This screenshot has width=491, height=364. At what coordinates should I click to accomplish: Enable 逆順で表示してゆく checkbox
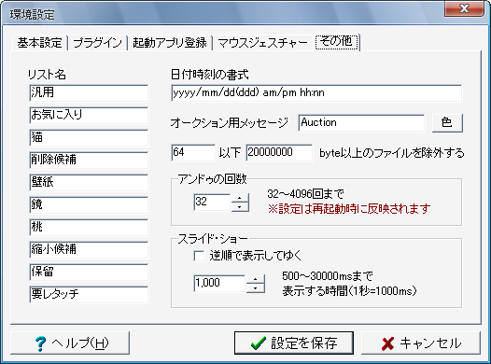click(x=199, y=256)
